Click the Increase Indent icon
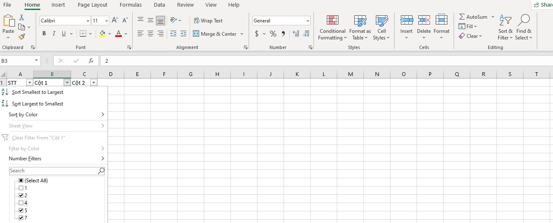This screenshot has width=553, height=223. click(183, 34)
